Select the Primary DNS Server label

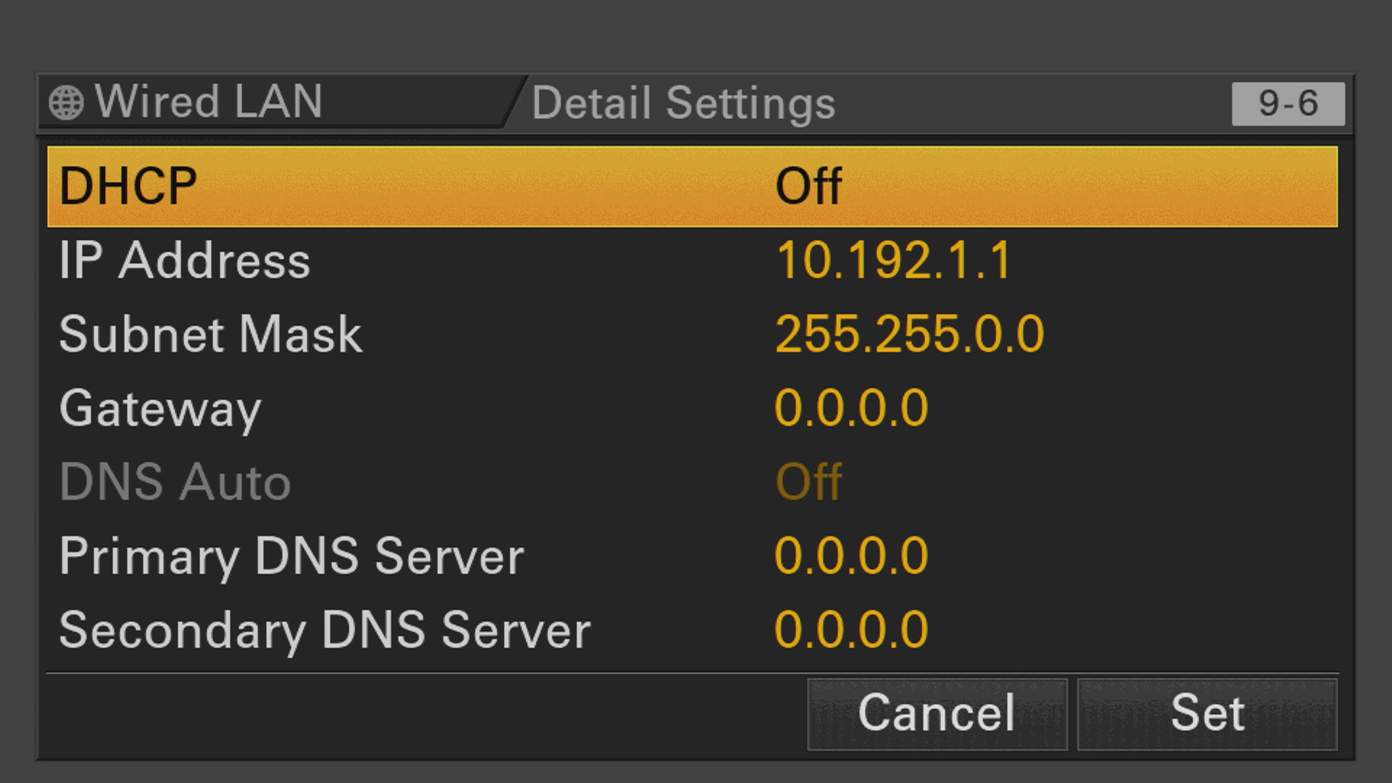click(291, 558)
